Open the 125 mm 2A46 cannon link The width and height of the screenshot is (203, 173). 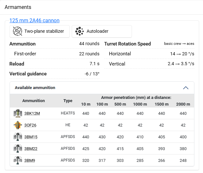pos(34,21)
